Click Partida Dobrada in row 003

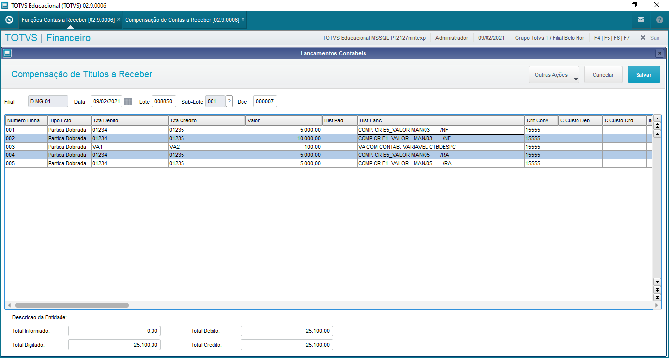tap(69, 147)
